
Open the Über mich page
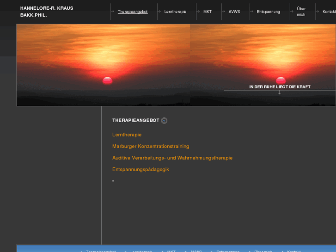tap(301, 12)
